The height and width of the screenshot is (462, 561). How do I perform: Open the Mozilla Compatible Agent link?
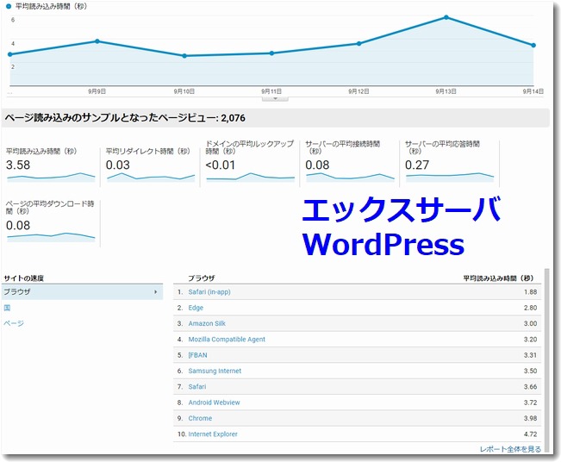[x=227, y=340]
